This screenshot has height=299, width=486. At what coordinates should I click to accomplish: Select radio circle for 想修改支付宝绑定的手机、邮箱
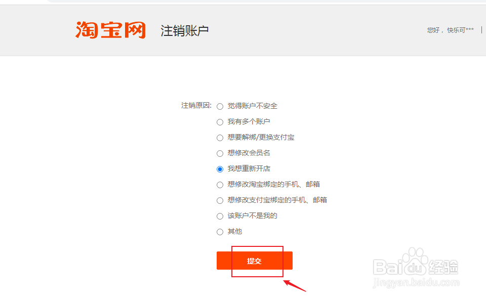220,200
